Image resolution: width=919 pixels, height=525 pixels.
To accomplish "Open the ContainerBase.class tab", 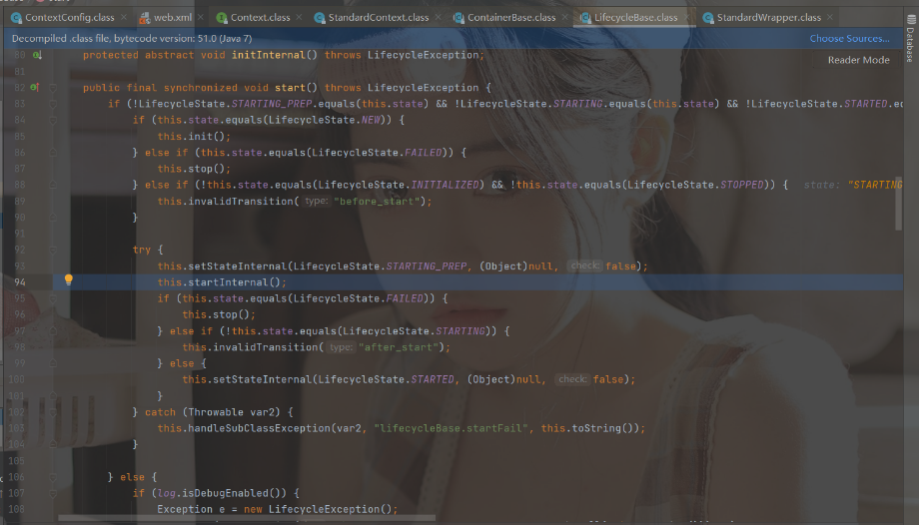I will (x=511, y=18).
